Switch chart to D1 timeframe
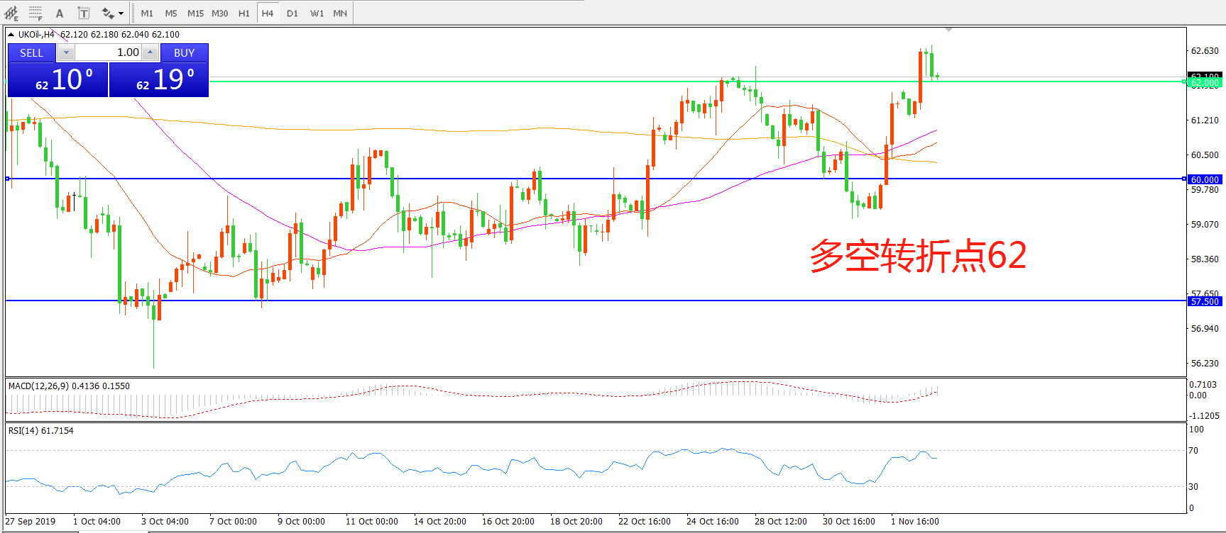 pos(292,13)
